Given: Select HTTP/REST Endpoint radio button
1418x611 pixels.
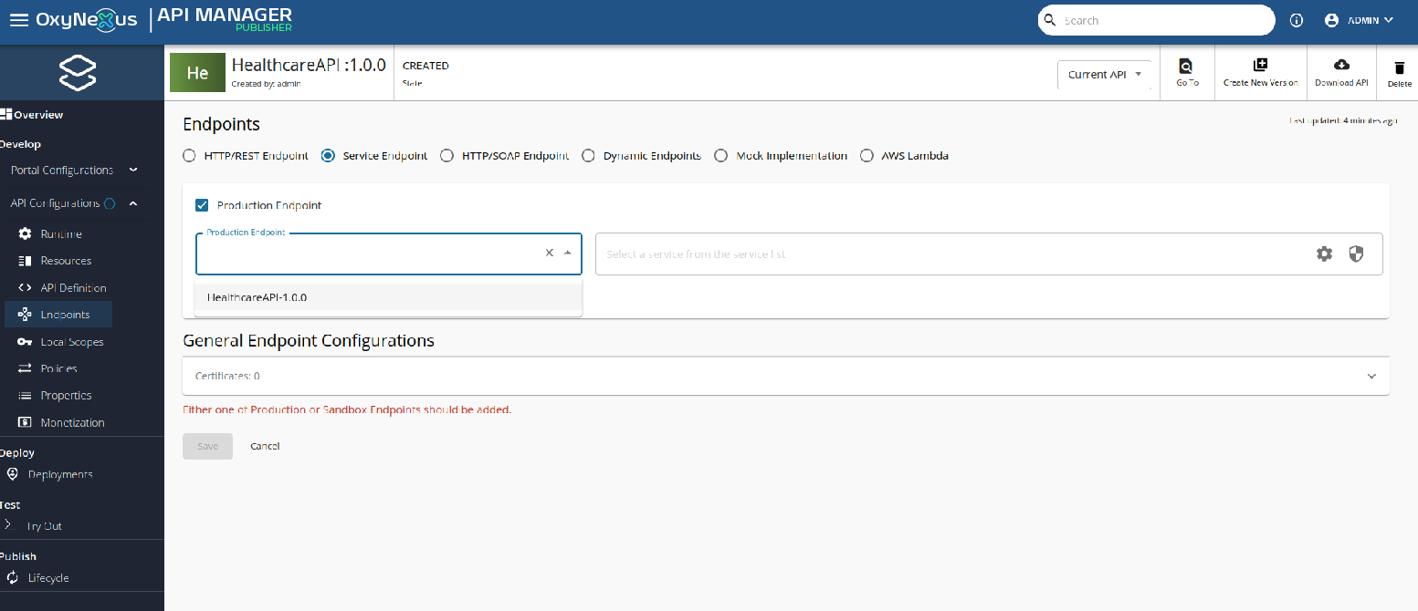Looking at the screenshot, I should (189, 155).
